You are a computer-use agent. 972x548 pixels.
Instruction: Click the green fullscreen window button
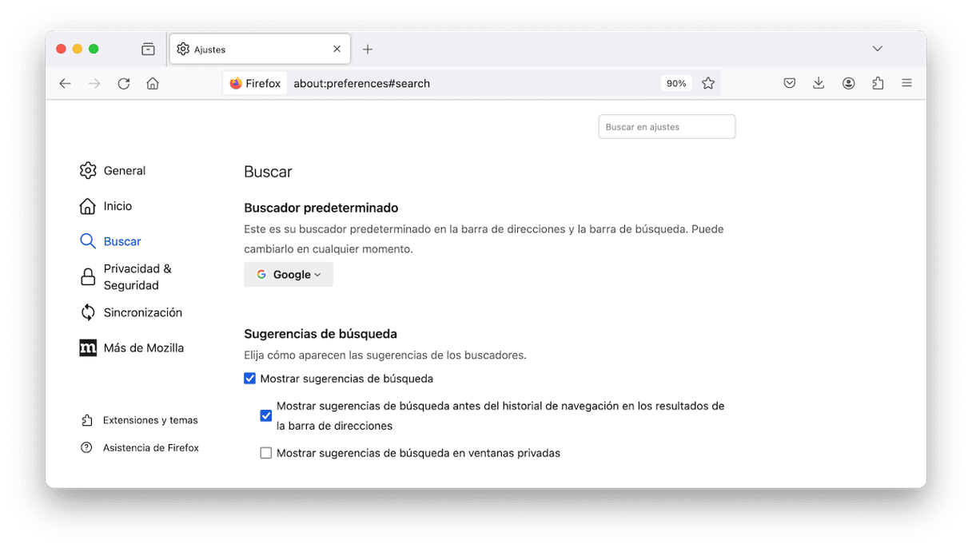tap(94, 50)
